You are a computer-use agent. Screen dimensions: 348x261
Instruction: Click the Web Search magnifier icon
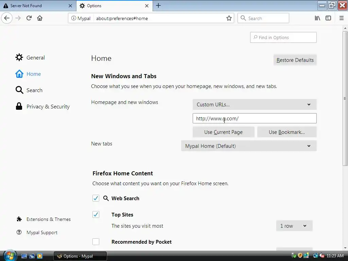(106, 198)
